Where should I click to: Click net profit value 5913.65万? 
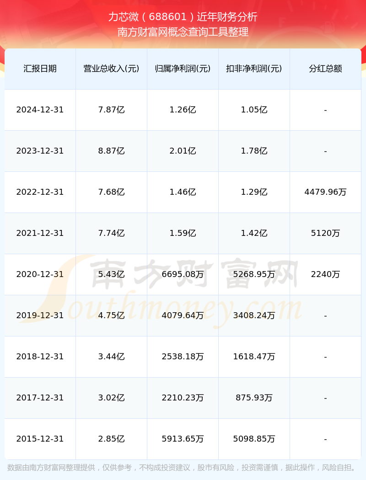click(183, 439)
